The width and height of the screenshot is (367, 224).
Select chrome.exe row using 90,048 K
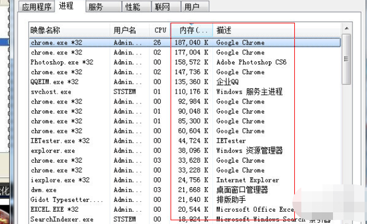[x=185, y=111]
